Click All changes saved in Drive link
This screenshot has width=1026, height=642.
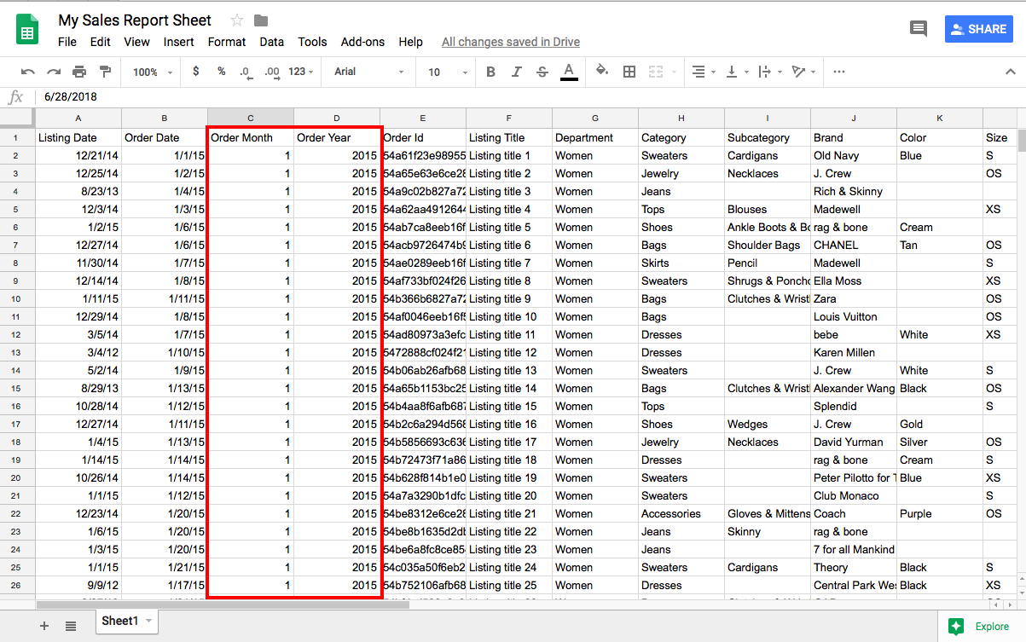tap(511, 42)
